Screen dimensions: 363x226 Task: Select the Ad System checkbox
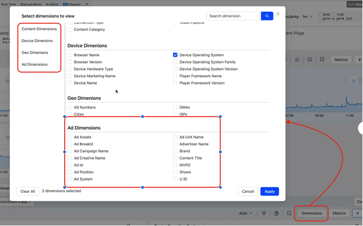pos(70,179)
